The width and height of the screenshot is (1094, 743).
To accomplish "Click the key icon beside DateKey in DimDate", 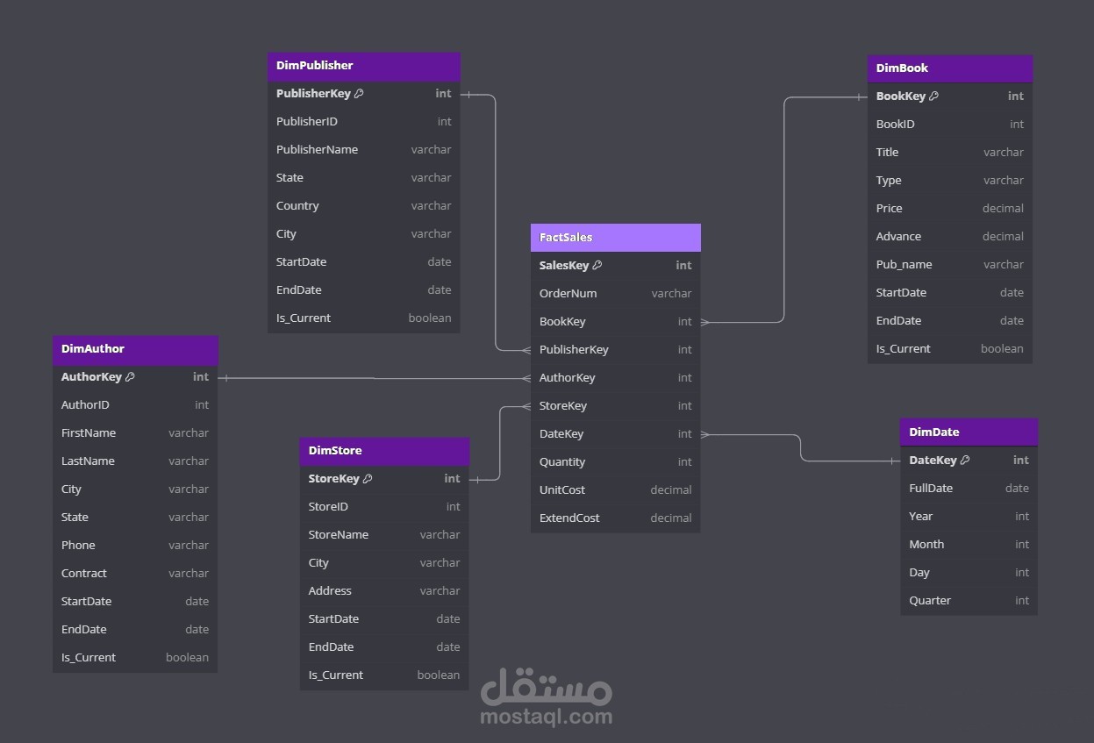I will [965, 461].
